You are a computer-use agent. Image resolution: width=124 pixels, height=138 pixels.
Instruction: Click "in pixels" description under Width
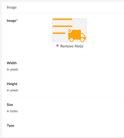12,70
